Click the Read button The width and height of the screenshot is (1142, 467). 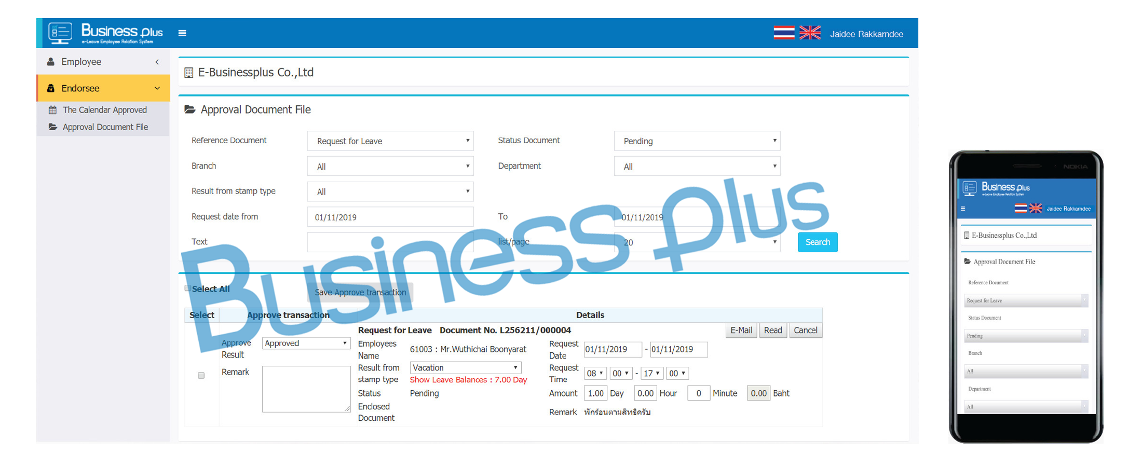click(x=773, y=330)
